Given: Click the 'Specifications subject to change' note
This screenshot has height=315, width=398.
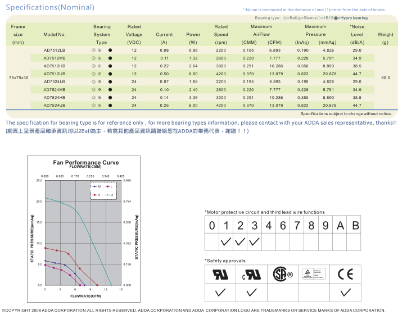Looking at the screenshot, I should pyautogui.click(x=346, y=114).
